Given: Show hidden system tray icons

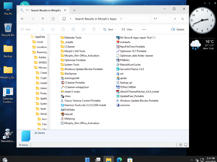Looking at the screenshot, I should tap(192, 160).
